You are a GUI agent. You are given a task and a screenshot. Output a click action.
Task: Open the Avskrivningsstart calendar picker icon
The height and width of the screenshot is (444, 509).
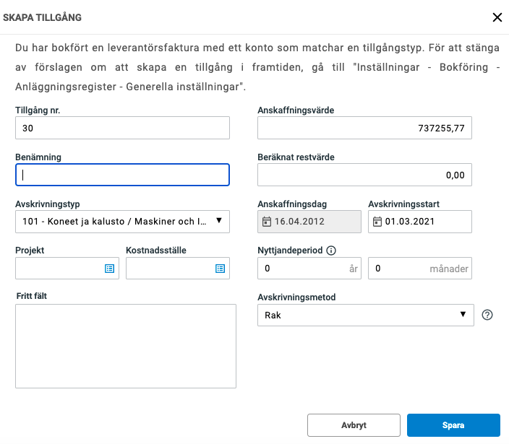tap(377, 222)
